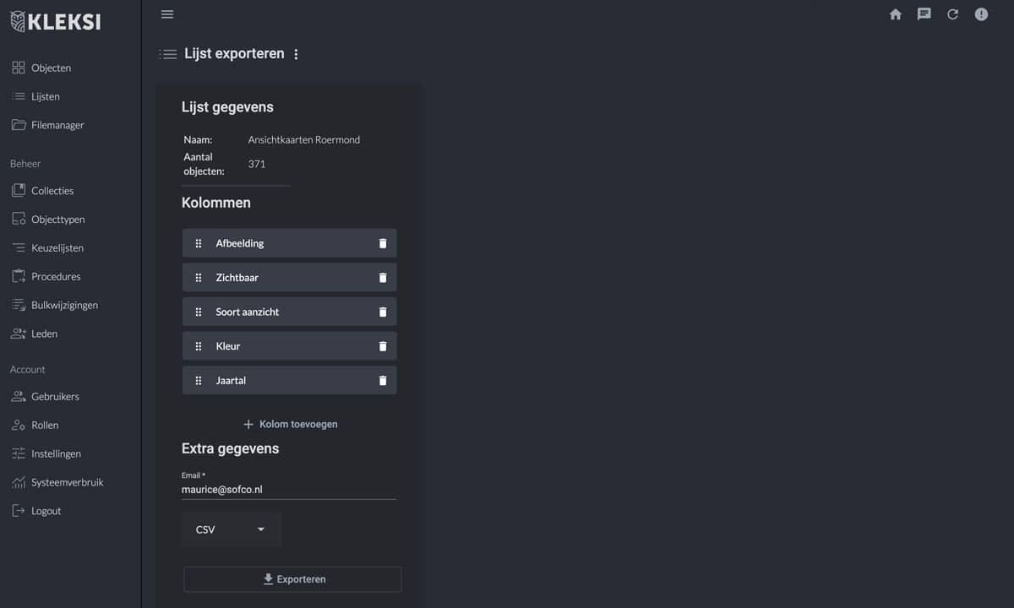Click the Email input field
This screenshot has width=1014, height=608.
coord(288,489)
